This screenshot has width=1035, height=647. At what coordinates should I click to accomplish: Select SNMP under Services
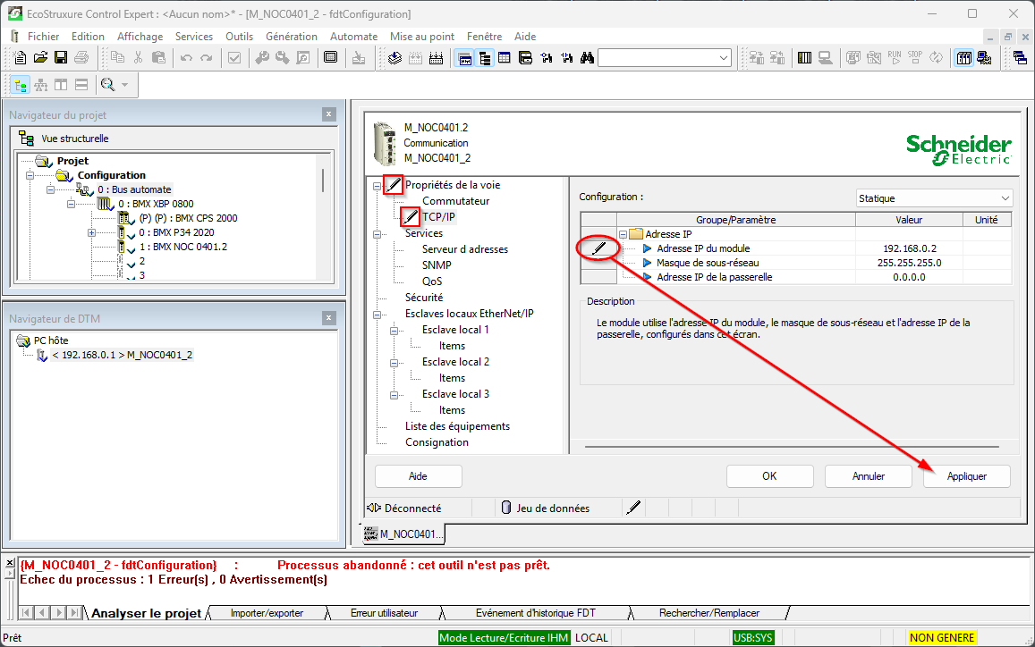coord(437,265)
